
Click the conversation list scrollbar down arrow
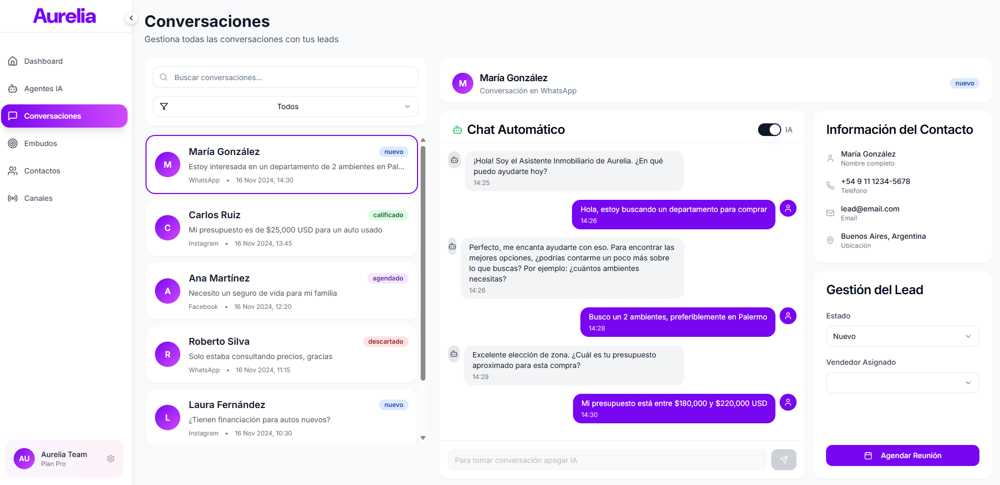423,438
